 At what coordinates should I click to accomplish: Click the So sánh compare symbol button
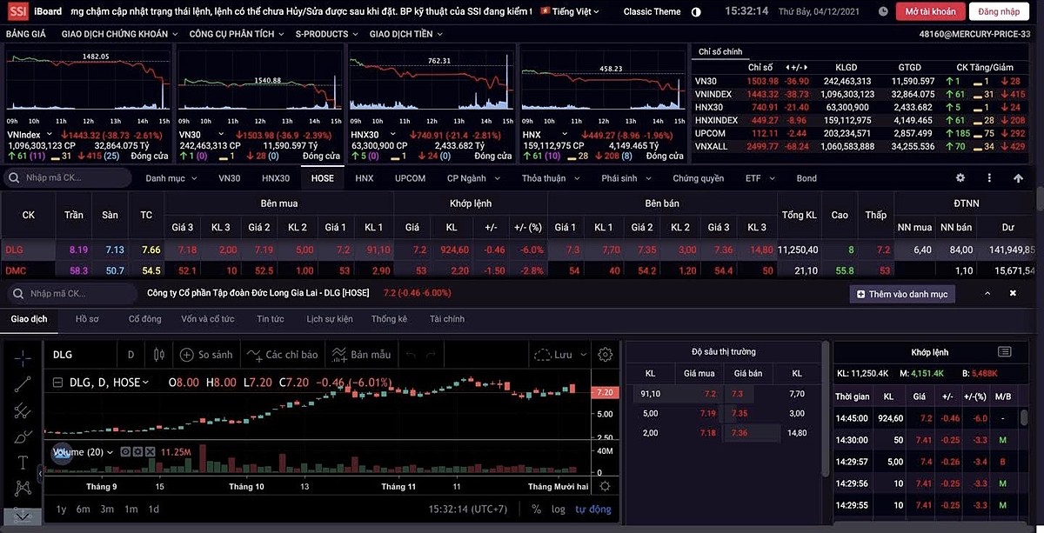pos(206,355)
